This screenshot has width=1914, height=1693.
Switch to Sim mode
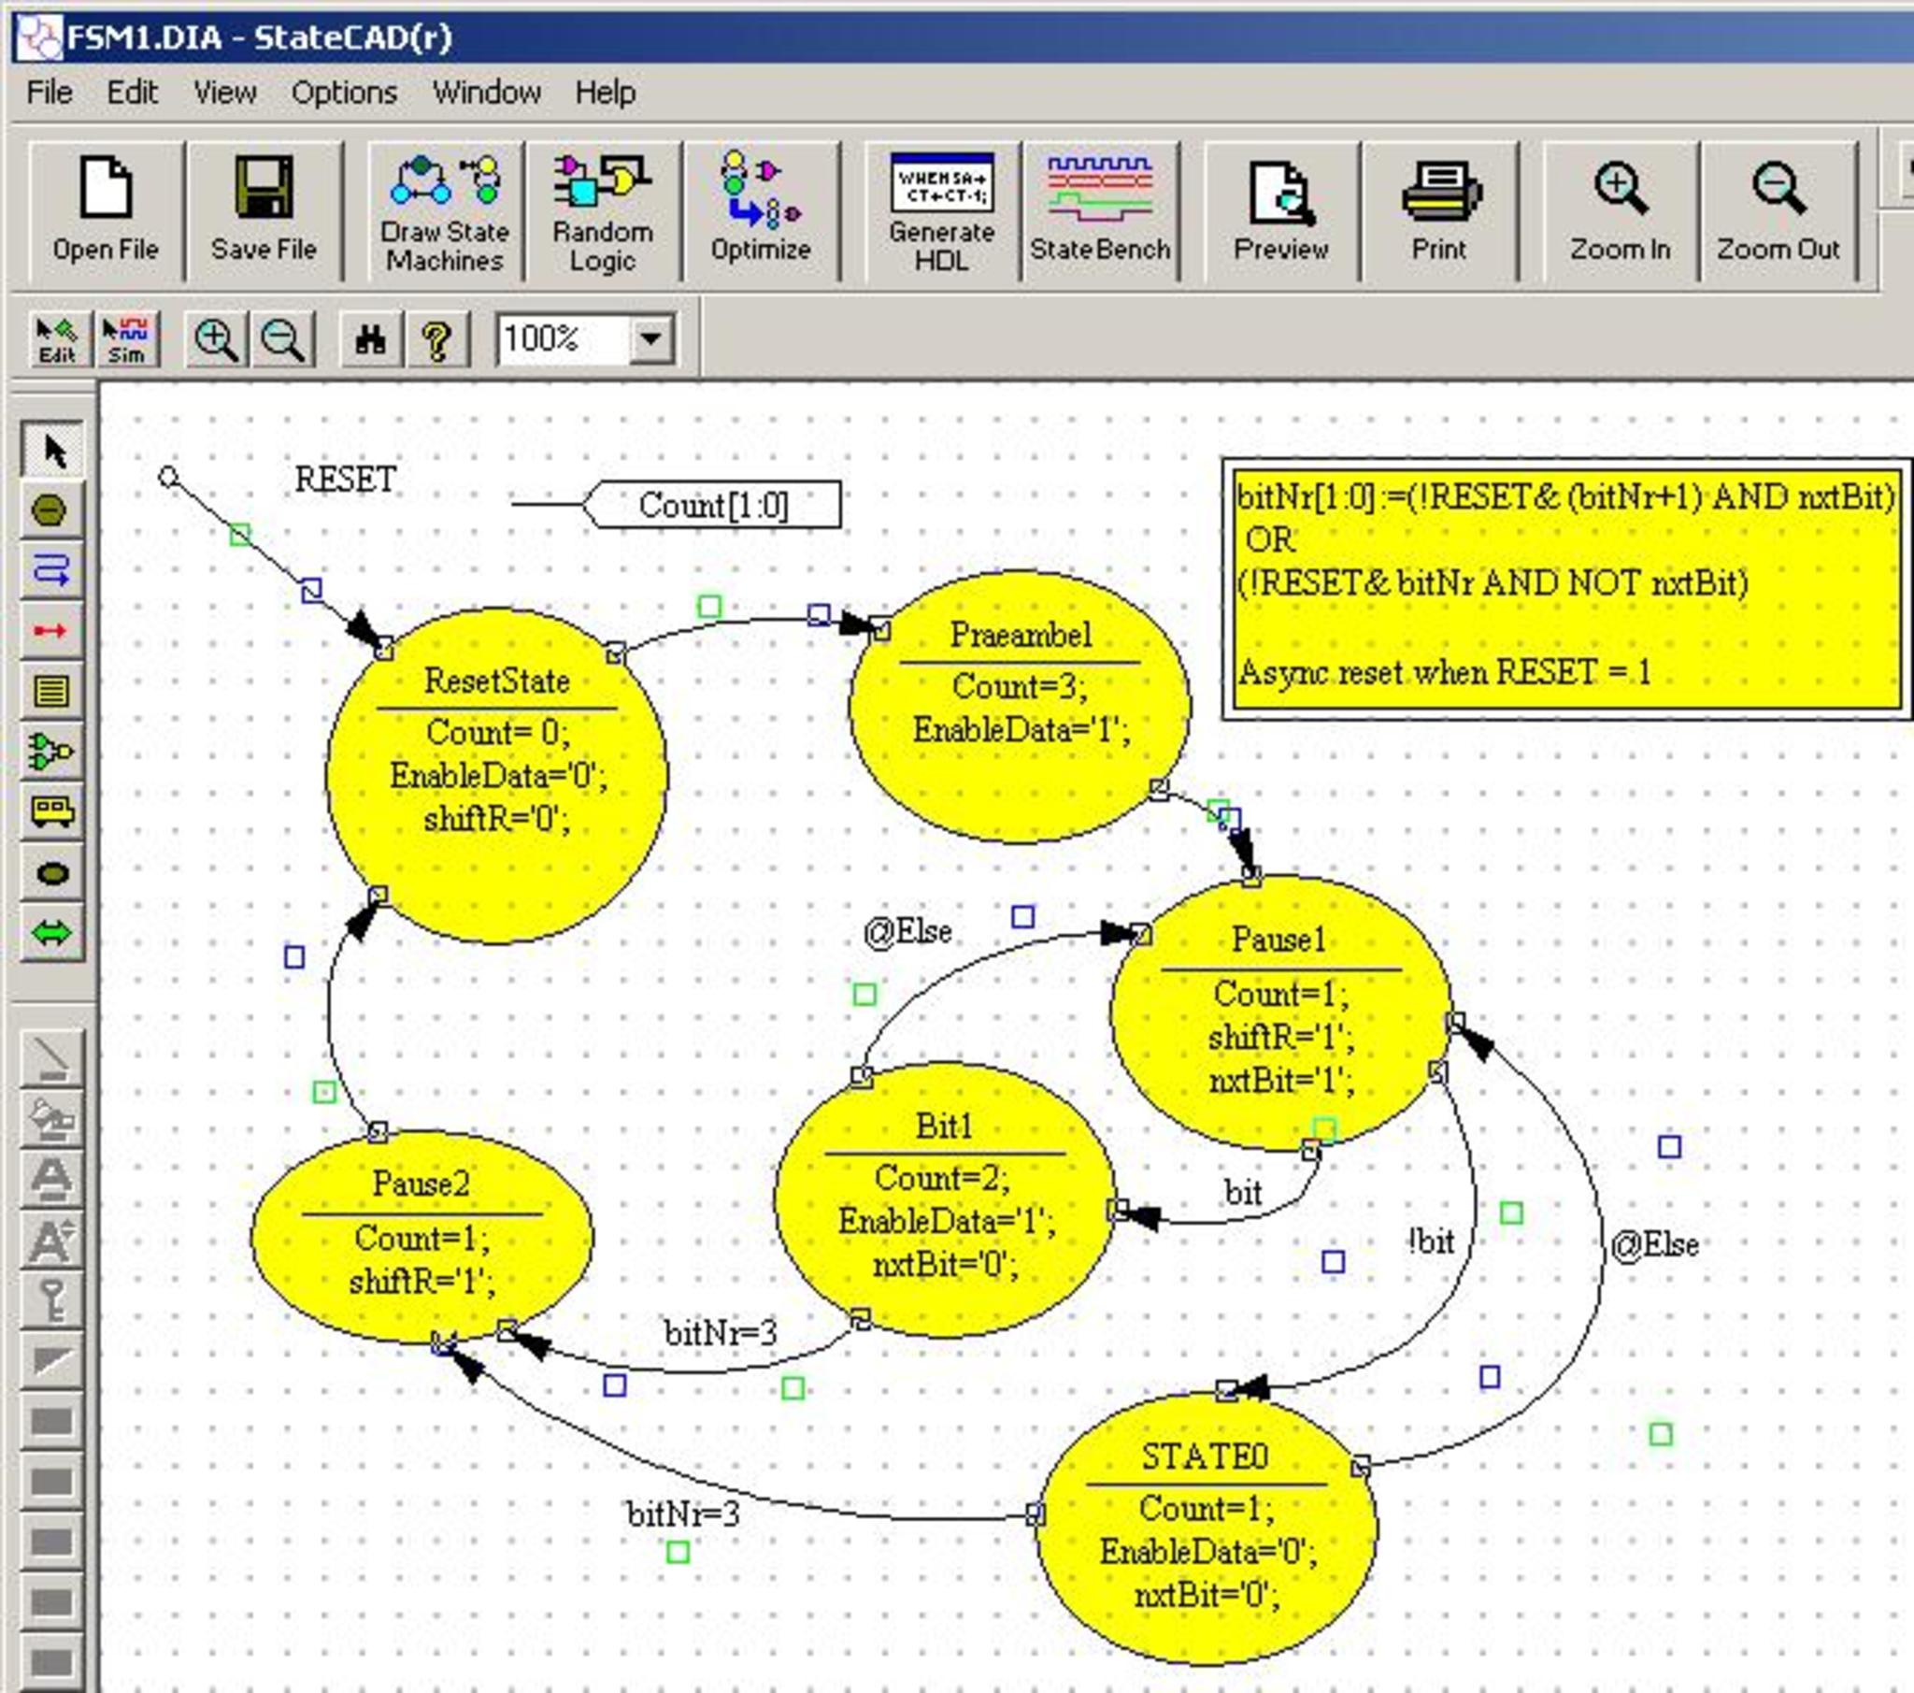[126, 339]
